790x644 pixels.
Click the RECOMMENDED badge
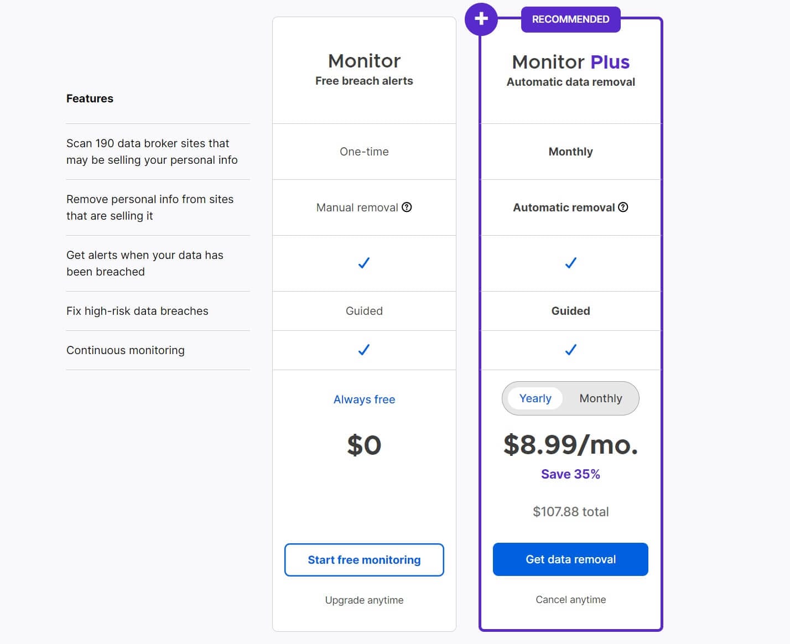point(570,19)
